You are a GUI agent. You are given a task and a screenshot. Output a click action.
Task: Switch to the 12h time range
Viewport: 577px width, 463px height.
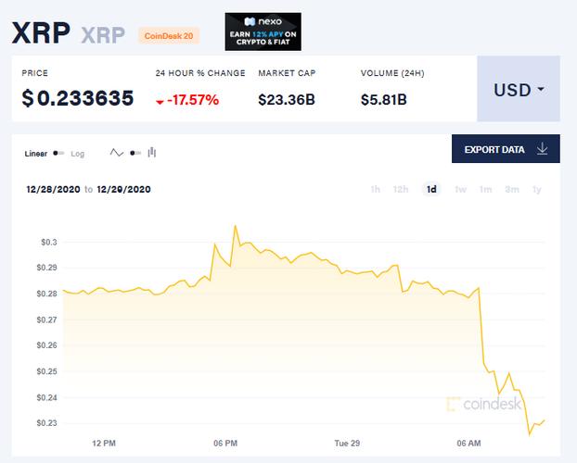coord(401,189)
